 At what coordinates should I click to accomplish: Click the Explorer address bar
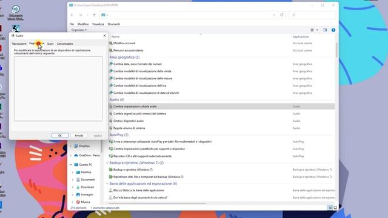coord(188,15)
